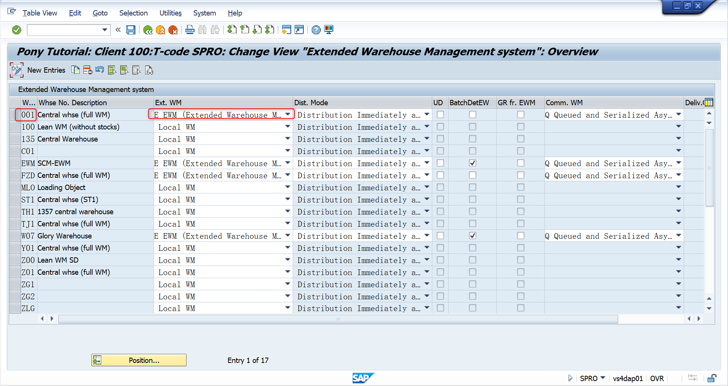Click the red Cancel icon
This screenshot has height=386, width=728.
pos(174,30)
